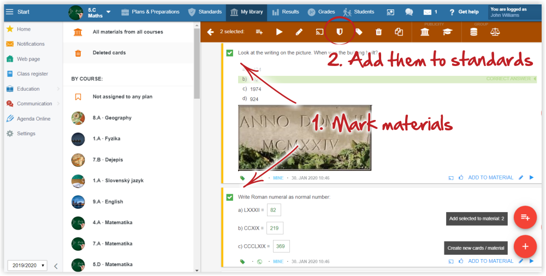
Task: Click red Create new cards plus button
Action: pos(525,247)
